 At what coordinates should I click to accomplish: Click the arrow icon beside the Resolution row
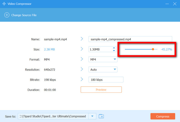[82, 69]
